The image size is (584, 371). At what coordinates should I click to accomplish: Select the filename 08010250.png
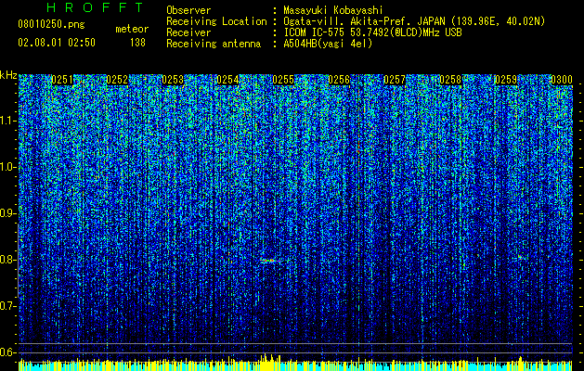[51, 25]
